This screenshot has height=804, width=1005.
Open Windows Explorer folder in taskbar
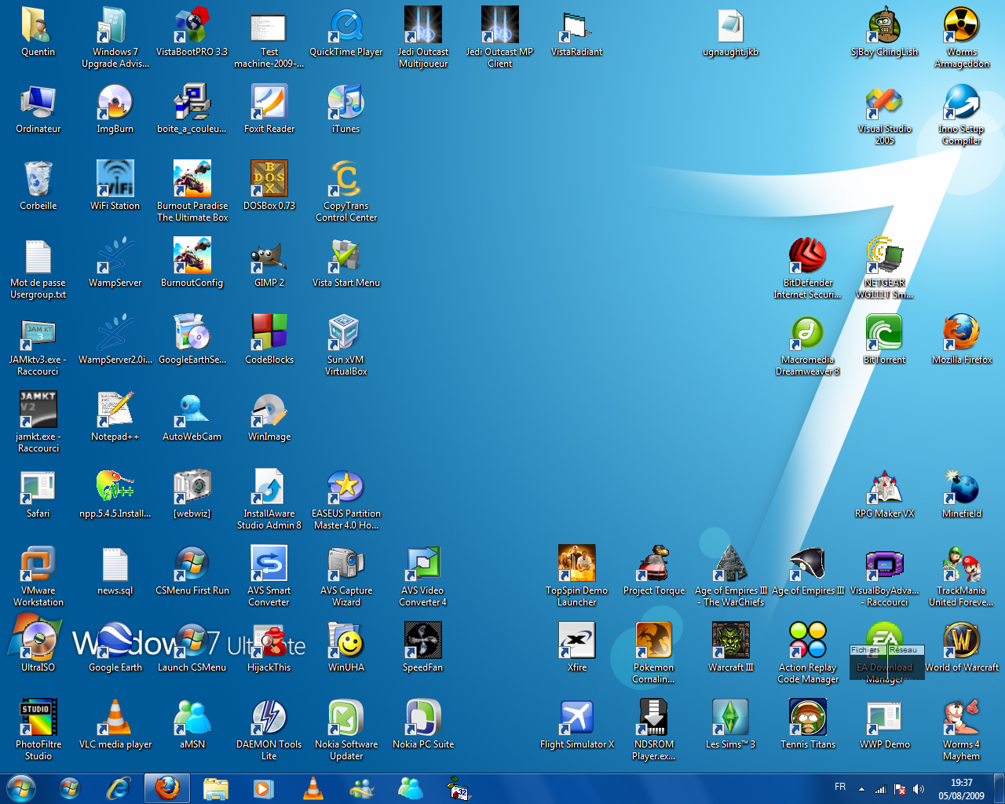[x=215, y=788]
